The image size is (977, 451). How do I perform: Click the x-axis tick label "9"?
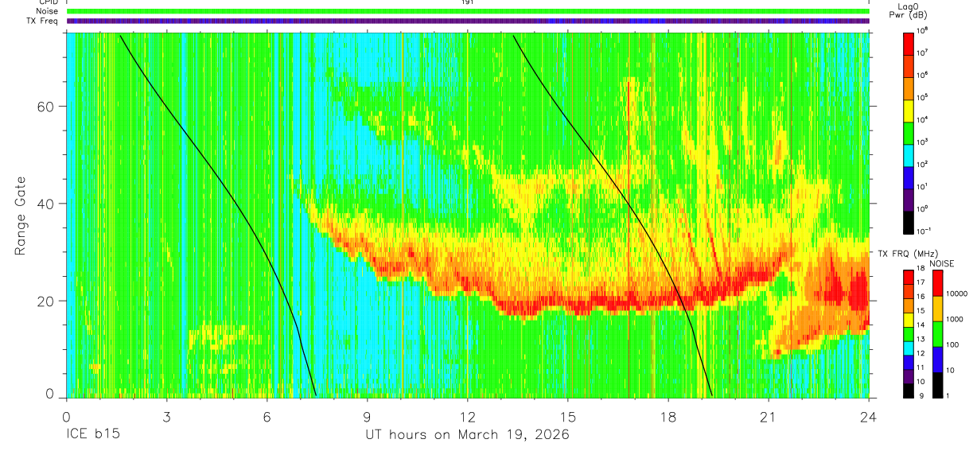pyautogui.click(x=367, y=417)
